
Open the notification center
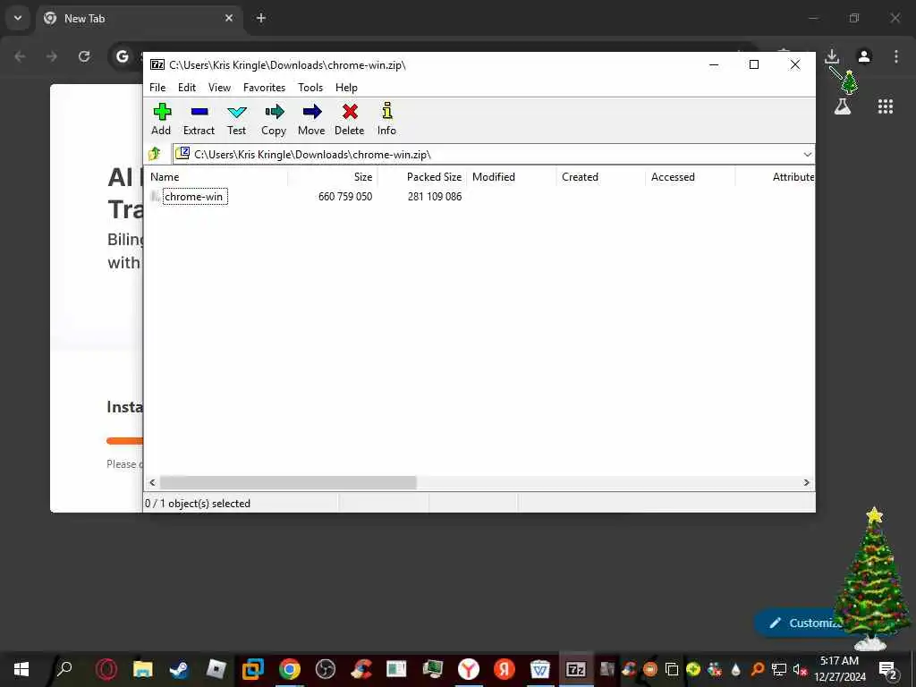click(888, 669)
